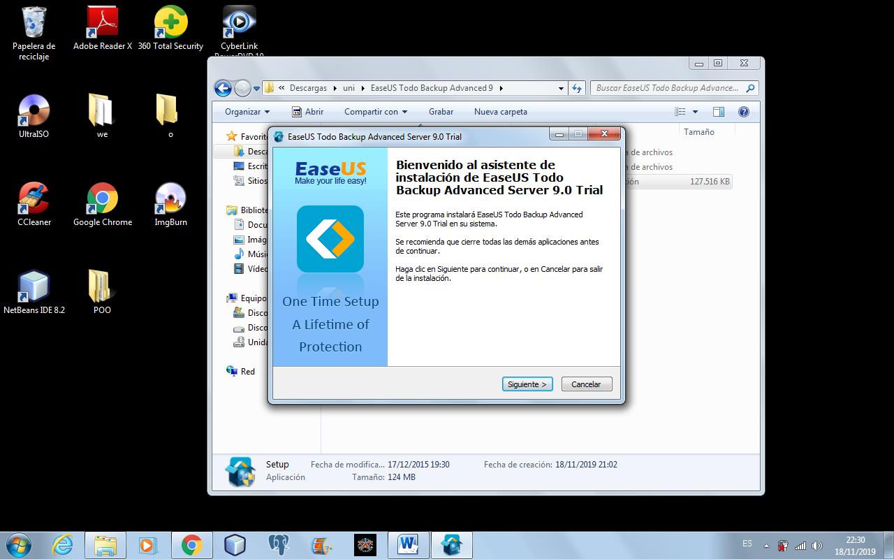Click the Explorer forward navigation arrow
The height and width of the screenshot is (559, 894).
point(242,88)
